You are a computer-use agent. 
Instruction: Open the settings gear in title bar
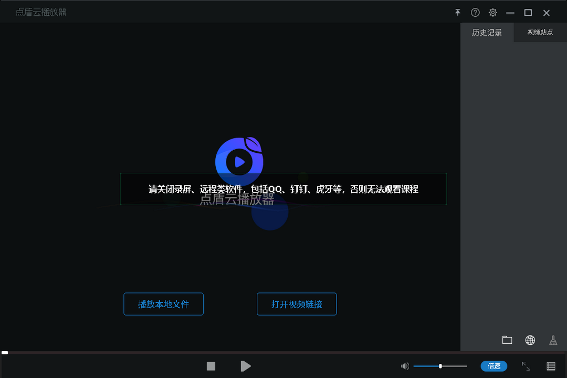point(493,13)
